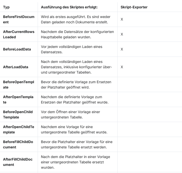Click the X mark in BeforeFirstDocument row
Screen dimensions: 182x173
coord(122,19)
